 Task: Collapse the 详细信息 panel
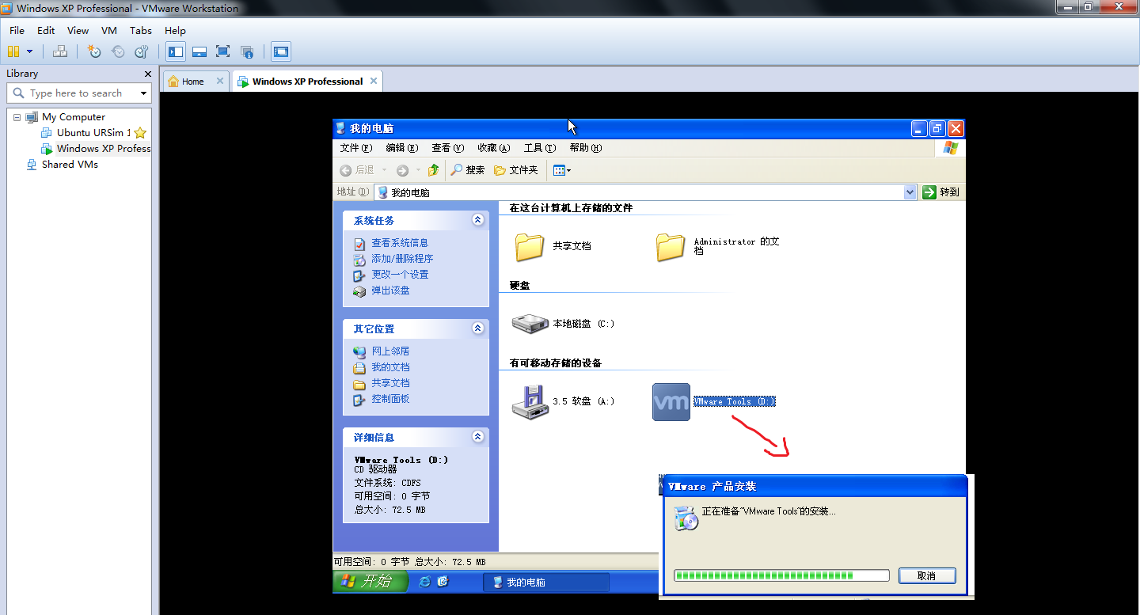tap(477, 436)
